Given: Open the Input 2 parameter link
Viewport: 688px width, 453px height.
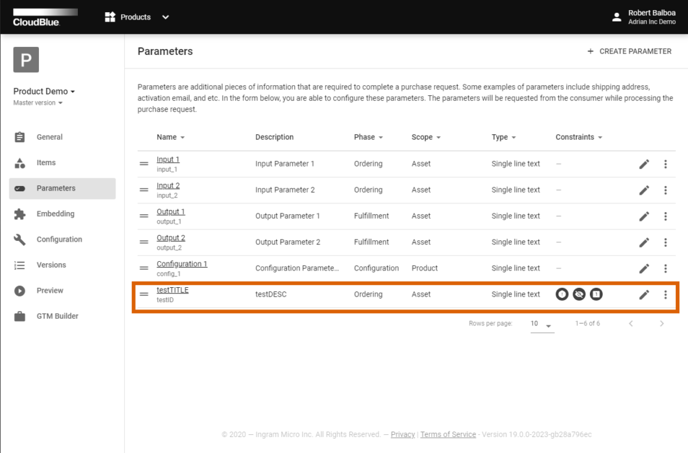Looking at the screenshot, I should 168,186.
